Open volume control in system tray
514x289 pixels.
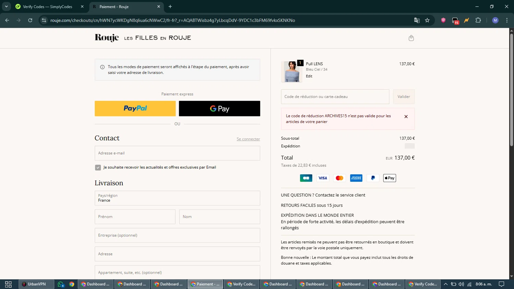click(x=461, y=284)
